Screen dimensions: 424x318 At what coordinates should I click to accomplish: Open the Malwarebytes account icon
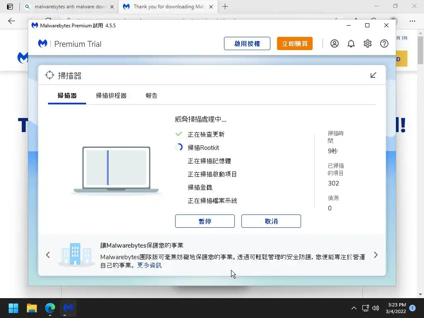click(x=334, y=43)
